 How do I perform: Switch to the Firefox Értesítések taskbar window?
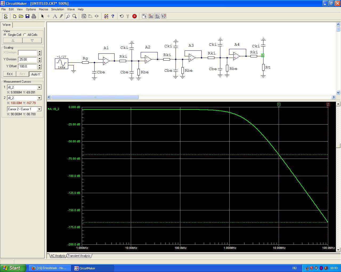coord(49,268)
